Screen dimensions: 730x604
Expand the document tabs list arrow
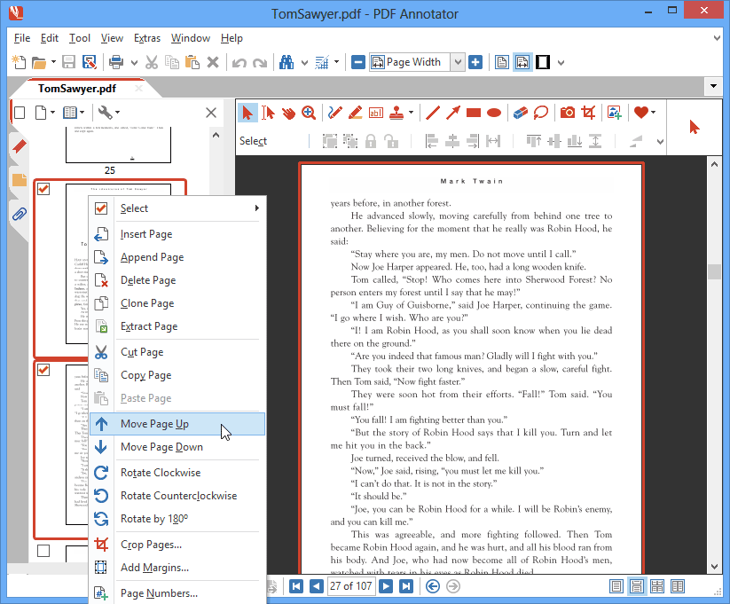point(713,86)
